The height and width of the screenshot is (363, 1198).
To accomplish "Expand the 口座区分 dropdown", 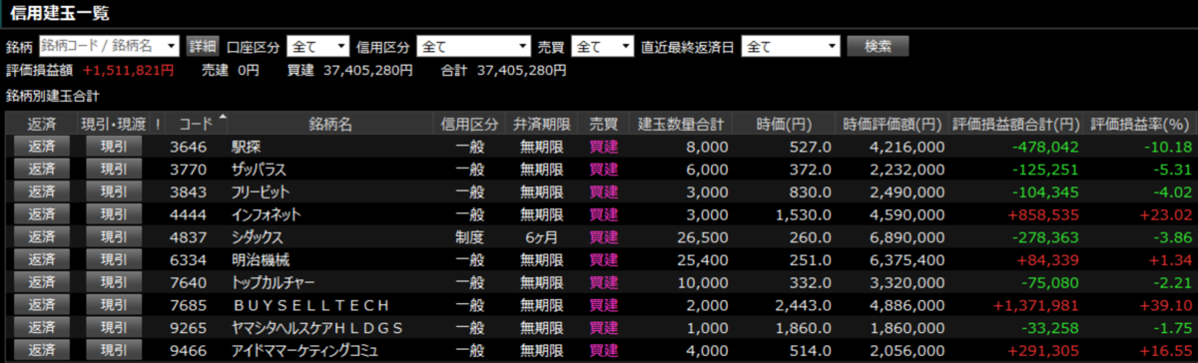I will tap(318, 46).
